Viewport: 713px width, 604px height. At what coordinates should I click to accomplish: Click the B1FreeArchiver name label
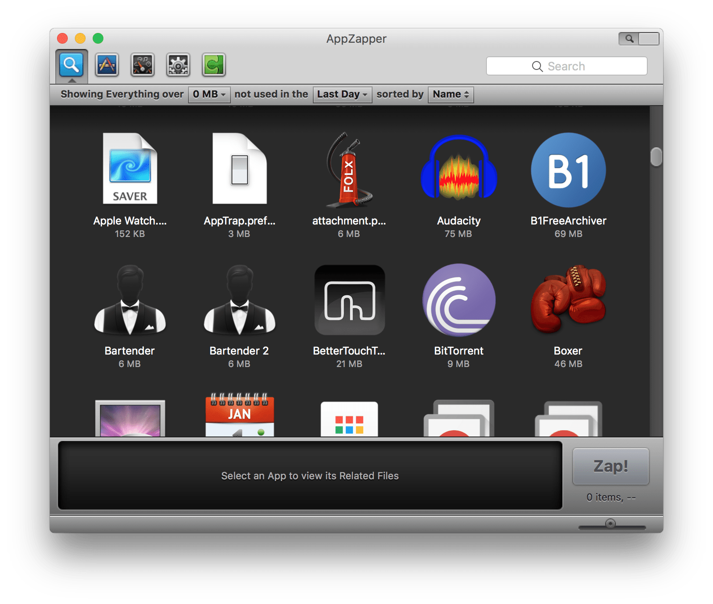tap(569, 221)
